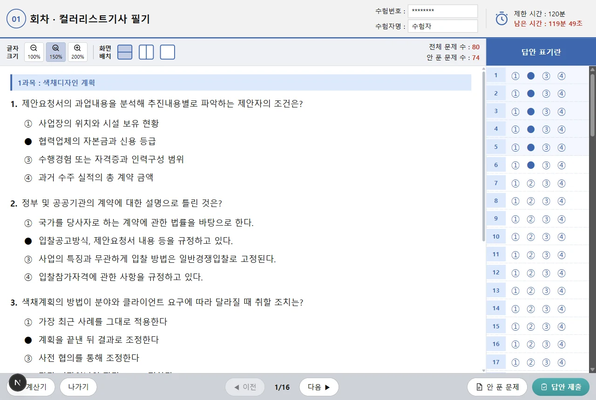
Task: Click the '안 푼 문제 수 : 74' count
Action: (453, 58)
